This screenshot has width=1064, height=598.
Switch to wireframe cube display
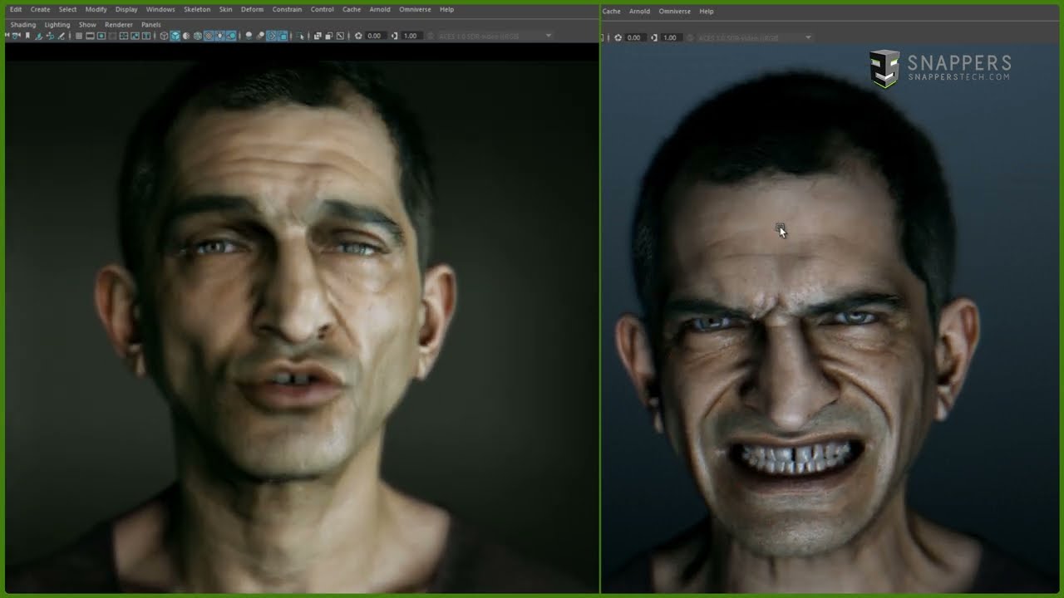(x=164, y=36)
